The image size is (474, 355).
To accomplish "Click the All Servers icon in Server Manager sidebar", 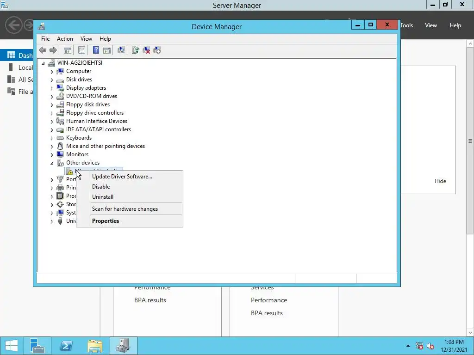I will click(11, 80).
